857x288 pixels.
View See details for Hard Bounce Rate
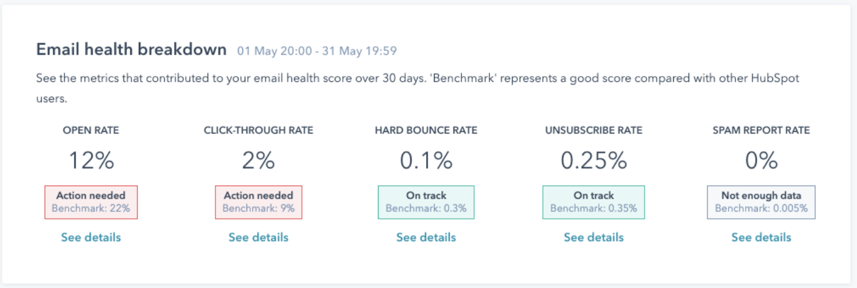(x=426, y=238)
